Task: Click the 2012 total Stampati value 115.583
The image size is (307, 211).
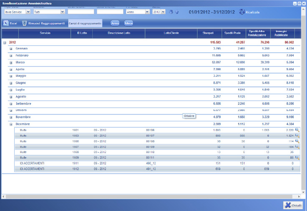Action: 215,42
